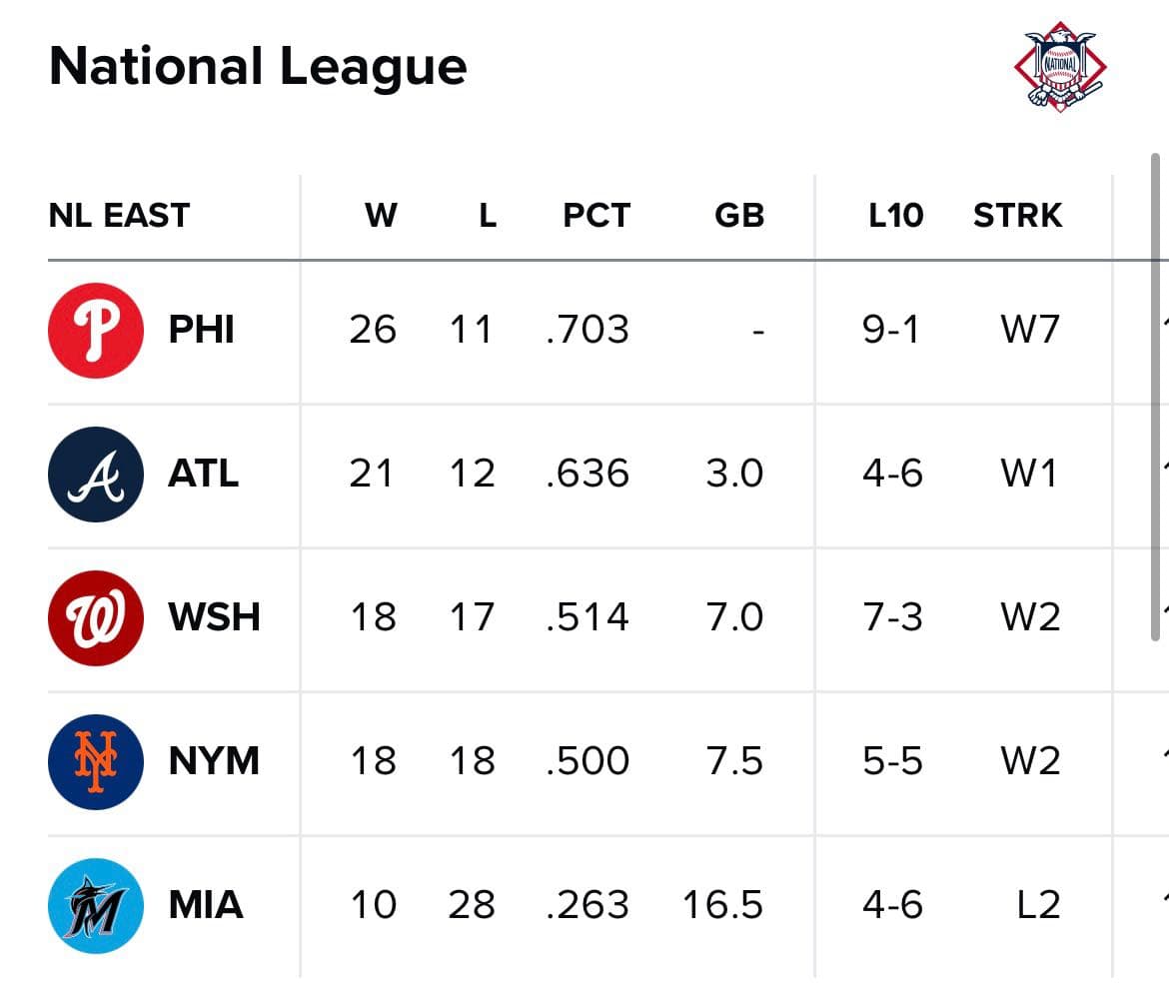The image size is (1169, 994).
Task: Sort by L10 column header
Action: pyautogui.click(x=895, y=215)
